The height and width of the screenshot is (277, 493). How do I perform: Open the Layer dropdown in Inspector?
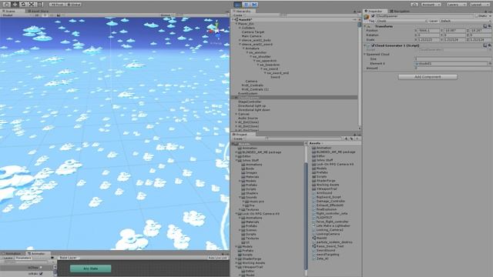464,21
